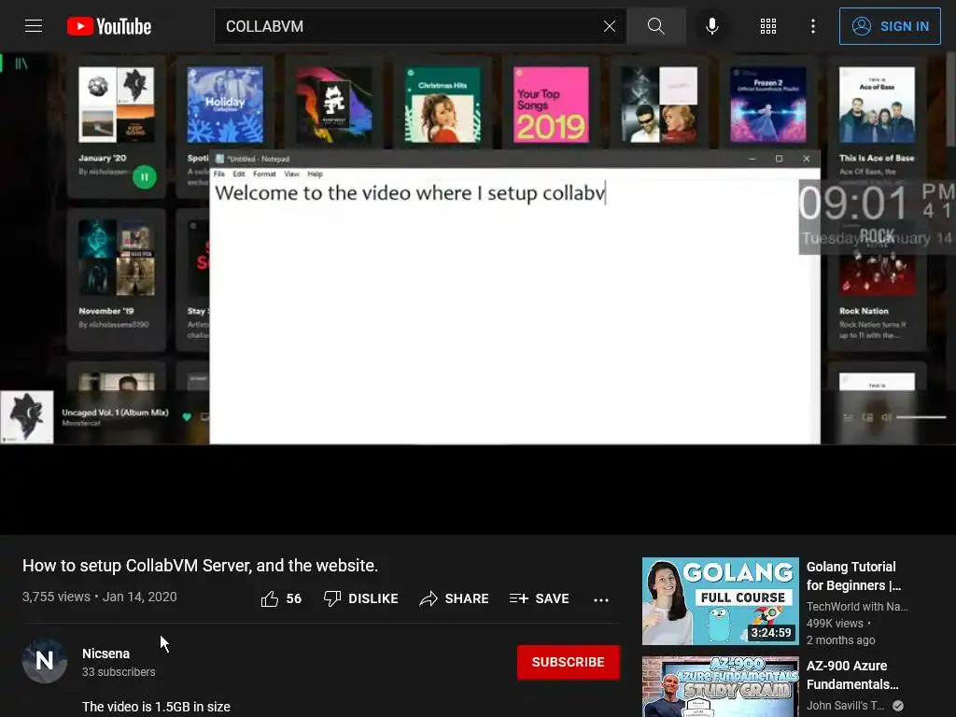956x717 pixels.
Task: Click the This Is Ace of Base cover
Action: pos(877,105)
